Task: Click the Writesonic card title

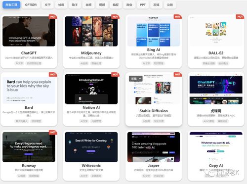Action: click(91, 166)
